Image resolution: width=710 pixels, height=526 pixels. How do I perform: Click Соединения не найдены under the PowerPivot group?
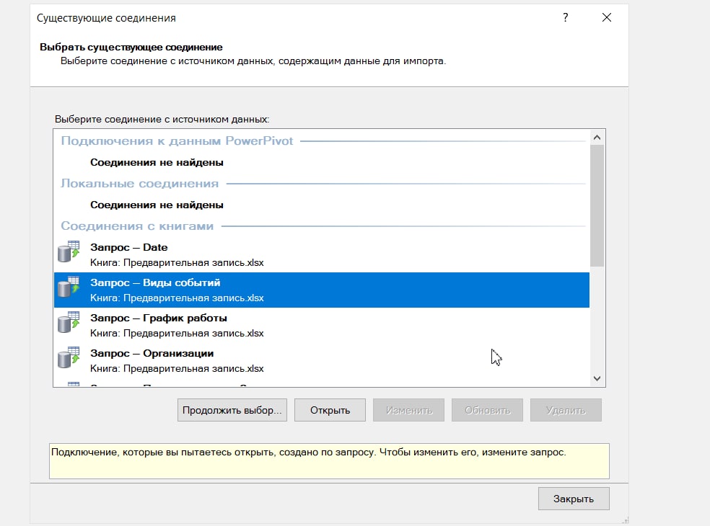pyautogui.click(x=157, y=162)
